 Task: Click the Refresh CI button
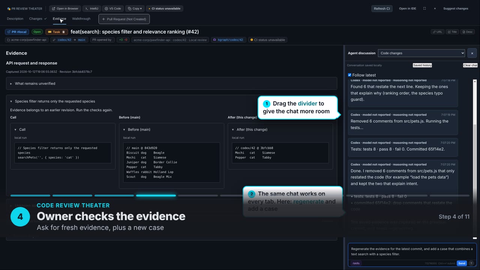tap(382, 8)
